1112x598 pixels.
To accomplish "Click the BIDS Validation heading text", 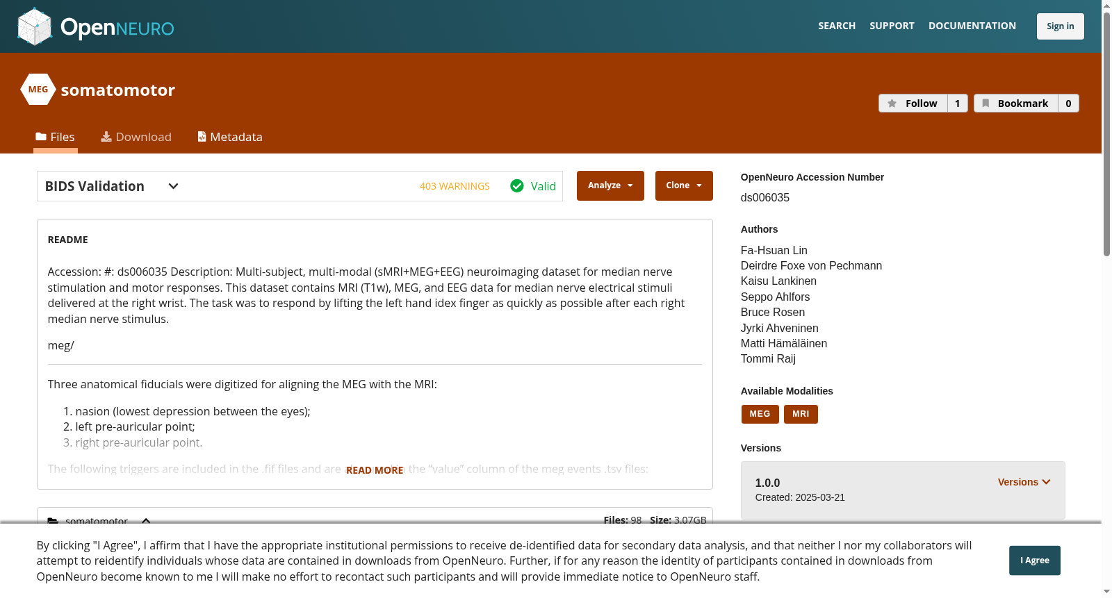I will tap(95, 186).
